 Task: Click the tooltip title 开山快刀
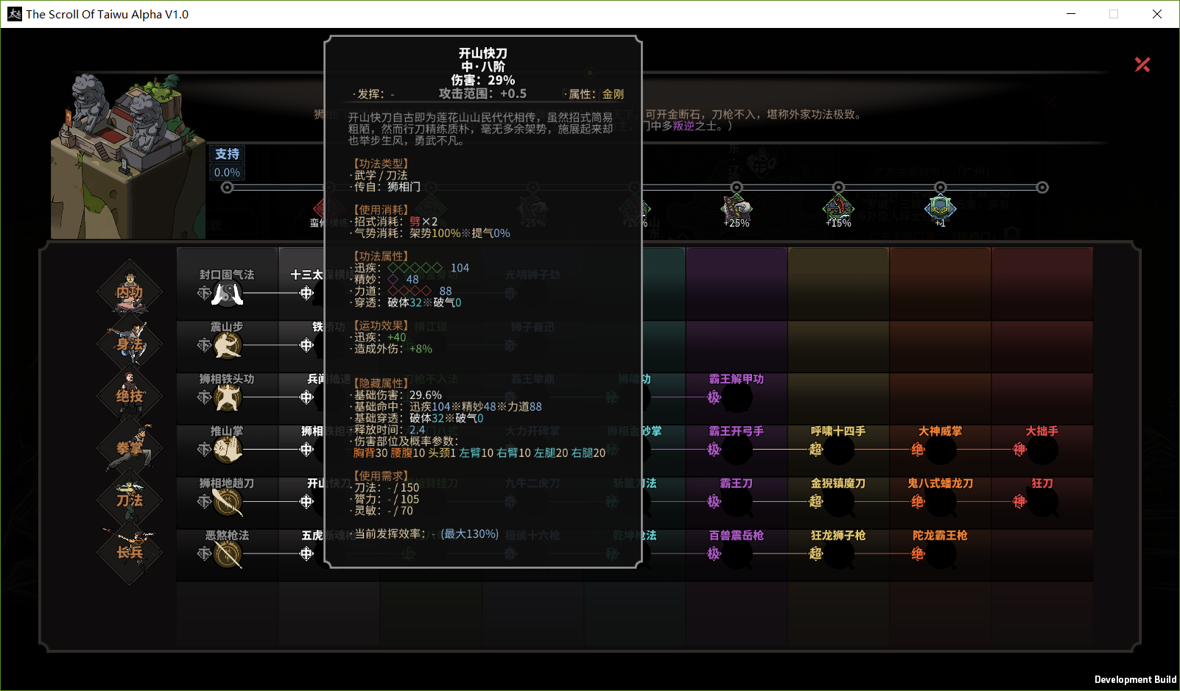coord(483,53)
